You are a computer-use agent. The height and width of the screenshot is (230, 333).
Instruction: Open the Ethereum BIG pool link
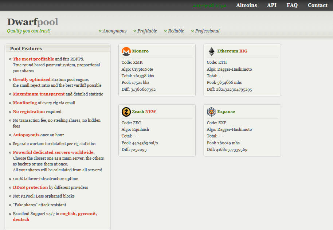pyautogui.click(x=232, y=51)
